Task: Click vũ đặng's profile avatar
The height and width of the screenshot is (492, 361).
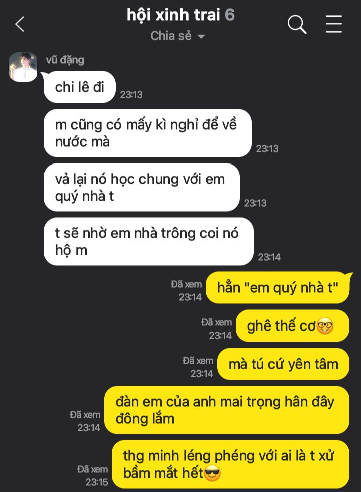Action: (x=23, y=67)
